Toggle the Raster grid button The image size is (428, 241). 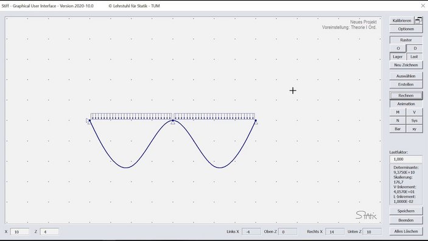406,40
